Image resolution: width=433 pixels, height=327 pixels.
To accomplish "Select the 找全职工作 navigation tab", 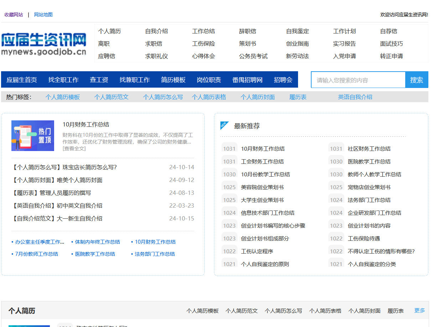I will pyautogui.click(x=64, y=80).
